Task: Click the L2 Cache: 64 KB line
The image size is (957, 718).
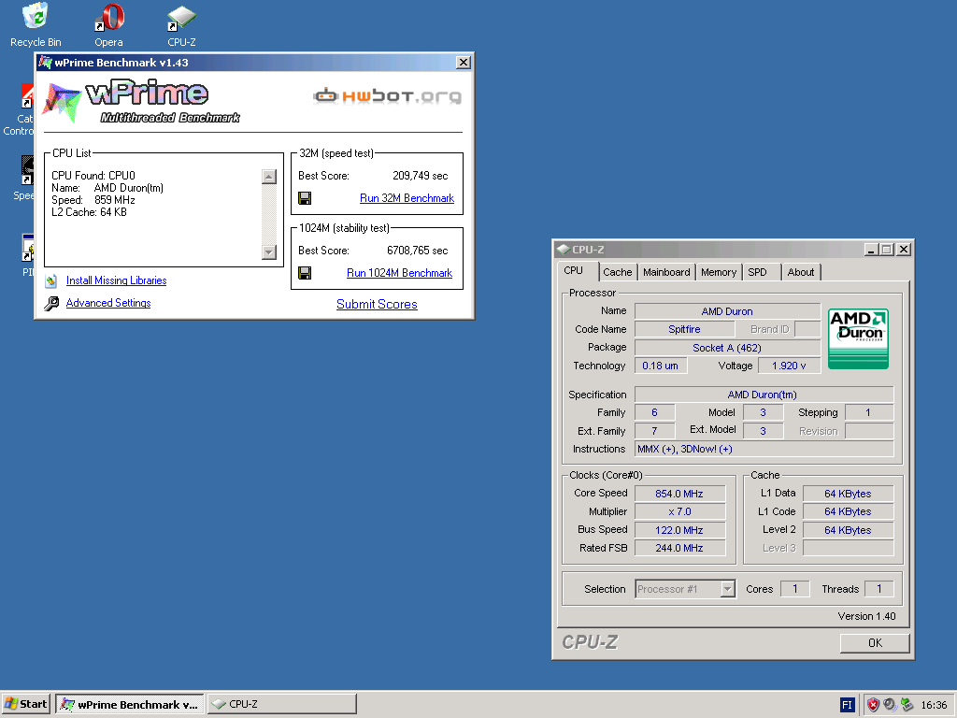Action: tap(89, 212)
